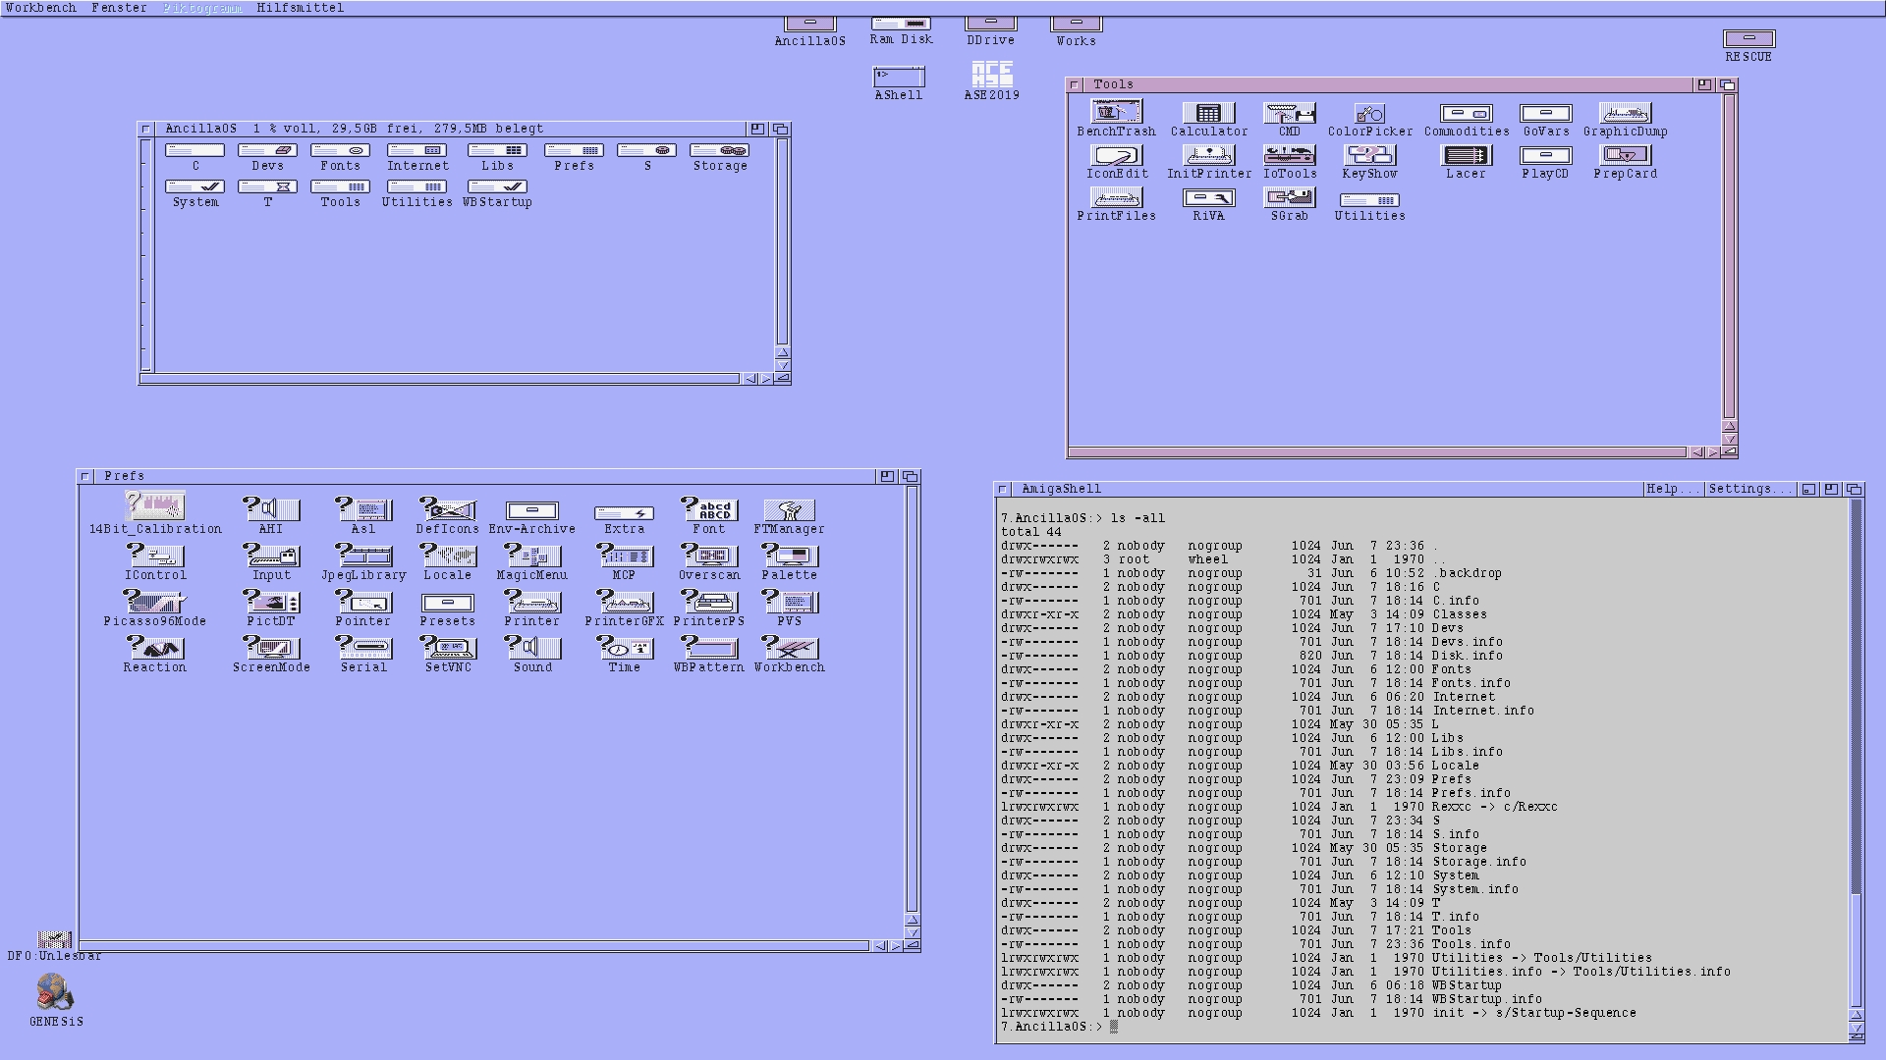Viewport: 1886px width, 1060px height.
Task: Open the Calculator tool icon
Action: point(1208,114)
